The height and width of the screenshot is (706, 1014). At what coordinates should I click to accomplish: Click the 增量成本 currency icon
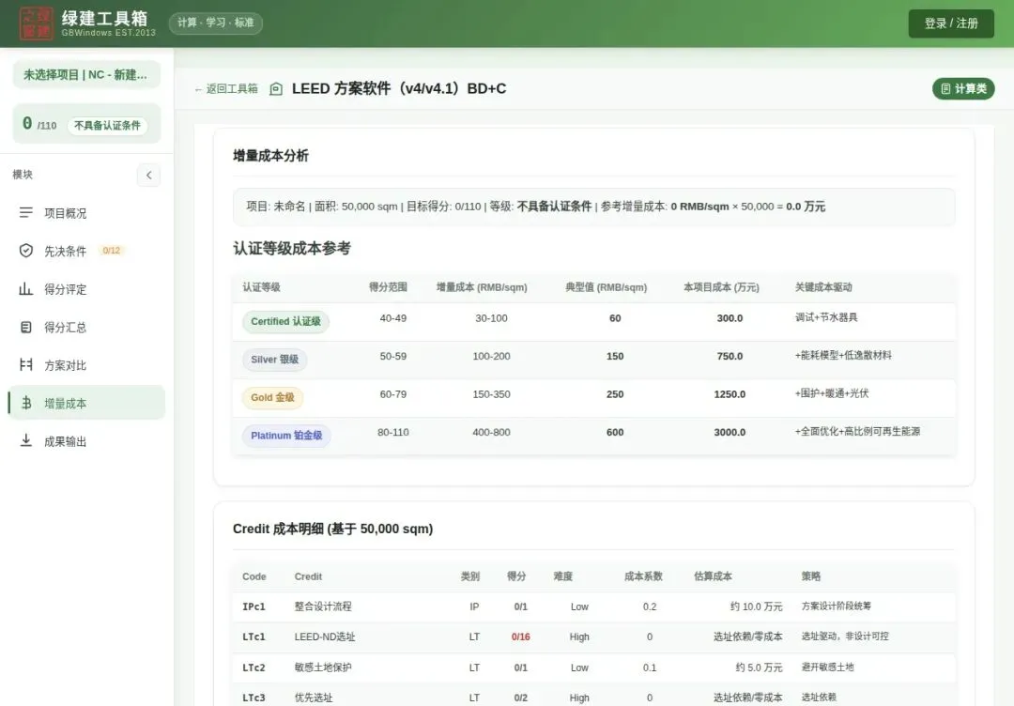point(26,403)
